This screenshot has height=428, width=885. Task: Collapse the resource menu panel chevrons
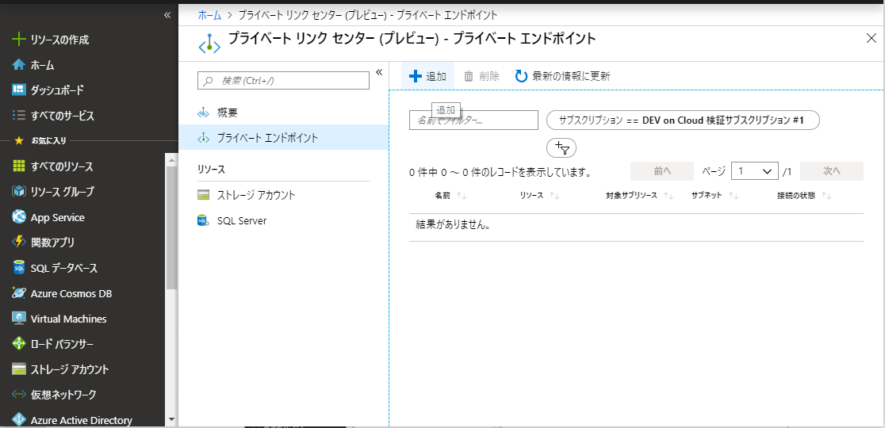[379, 71]
